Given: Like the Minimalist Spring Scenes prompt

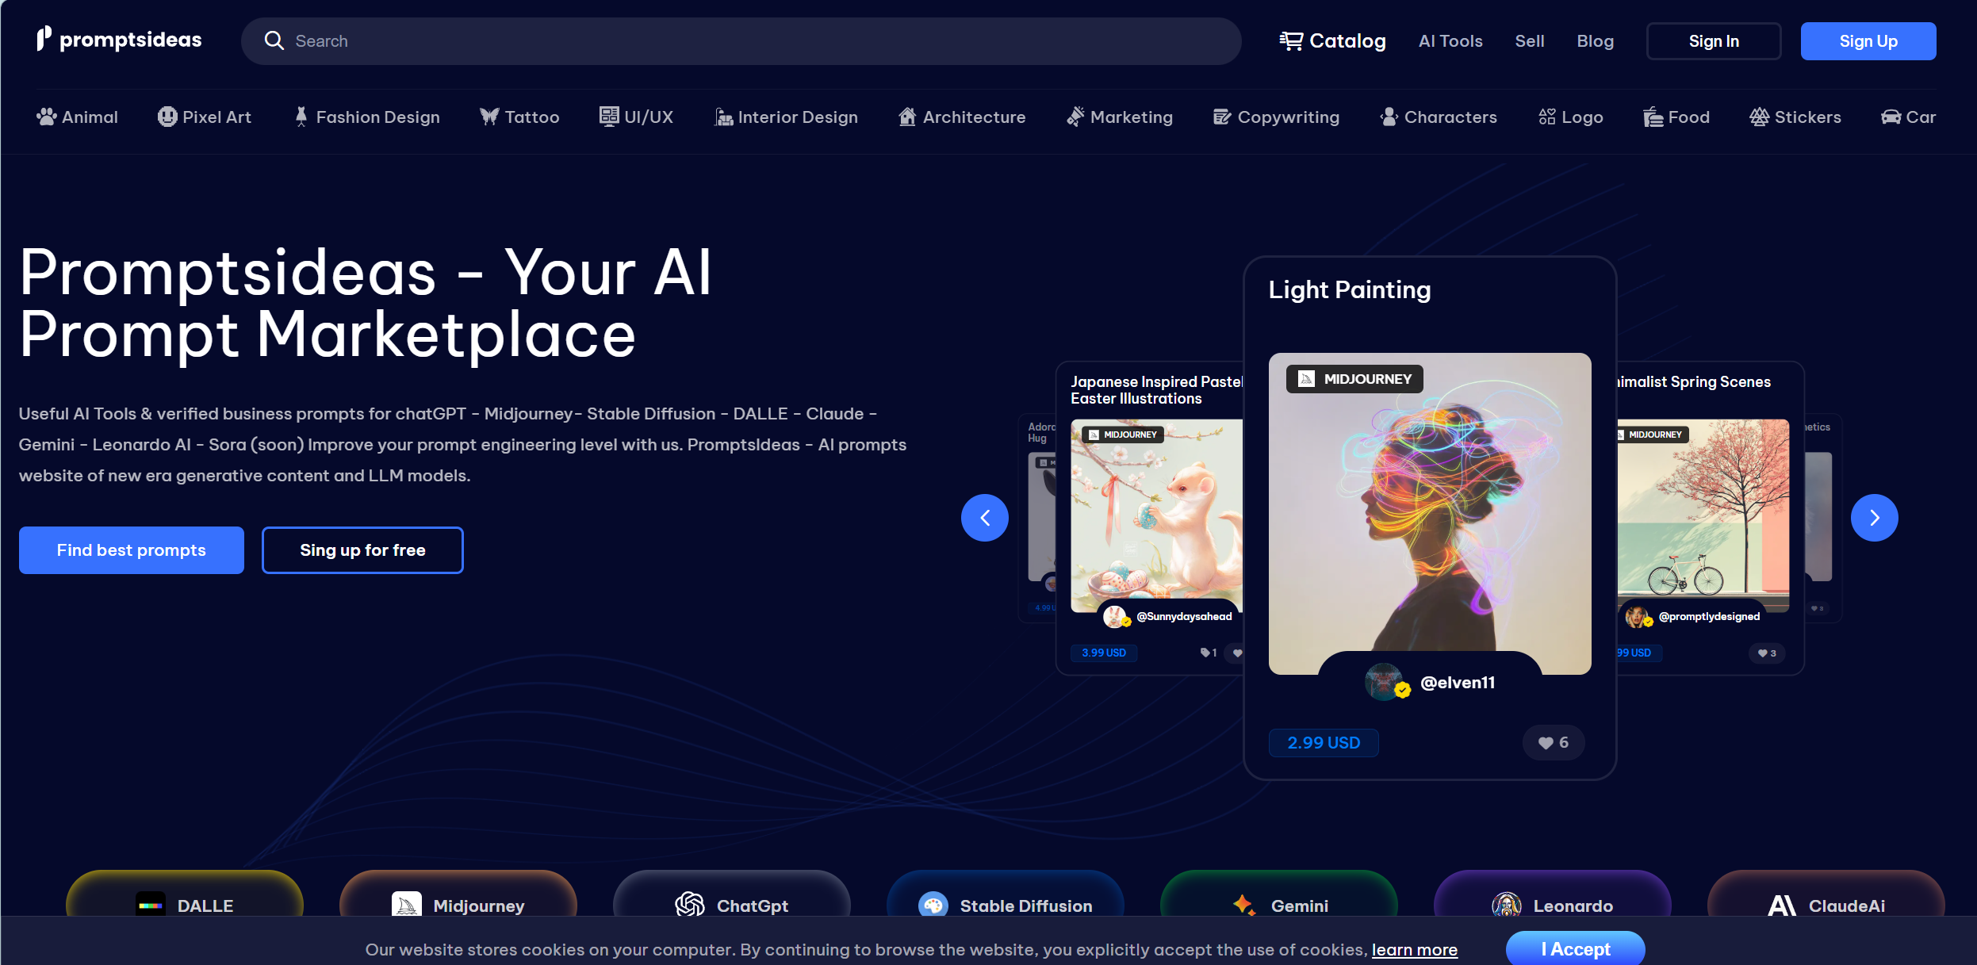Looking at the screenshot, I should 1766,653.
